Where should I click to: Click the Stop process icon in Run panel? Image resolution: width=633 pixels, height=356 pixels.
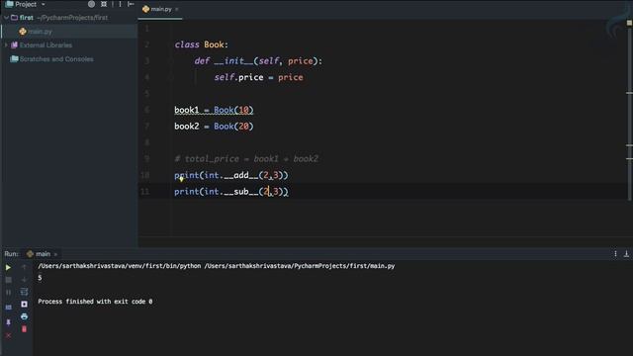8,279
